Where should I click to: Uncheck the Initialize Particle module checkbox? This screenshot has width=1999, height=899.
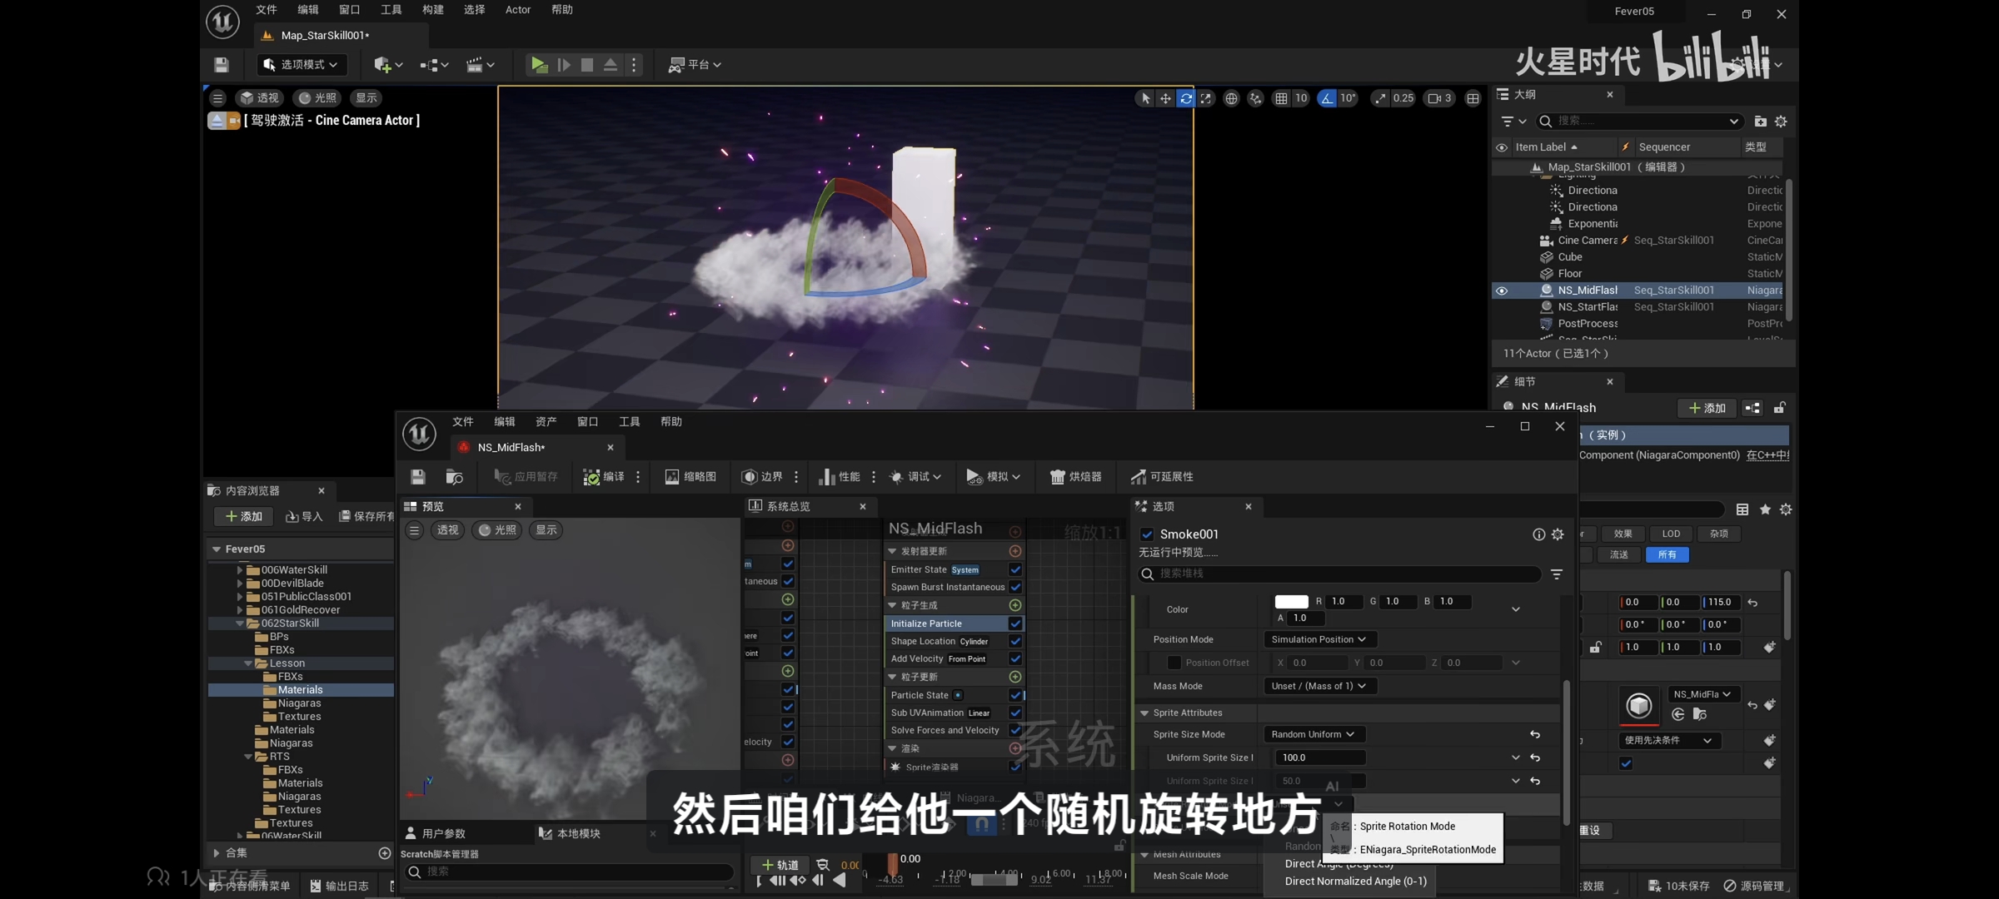1015,623
